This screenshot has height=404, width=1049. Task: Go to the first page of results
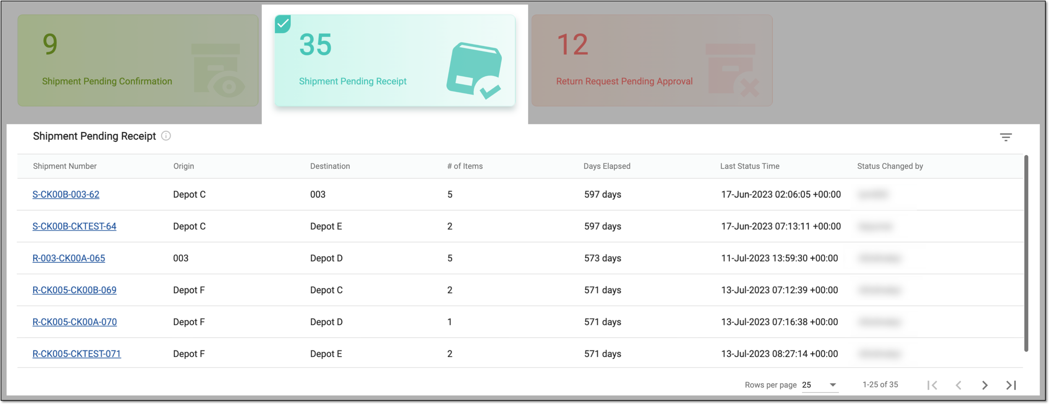(x=932, y=385)
